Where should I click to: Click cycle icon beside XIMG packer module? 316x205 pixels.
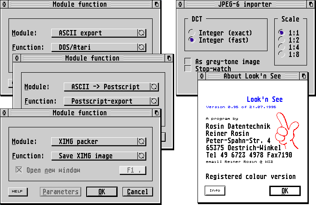141,141
